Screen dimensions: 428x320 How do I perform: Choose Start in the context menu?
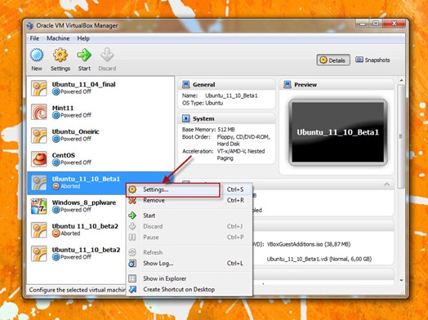point(189,216)
